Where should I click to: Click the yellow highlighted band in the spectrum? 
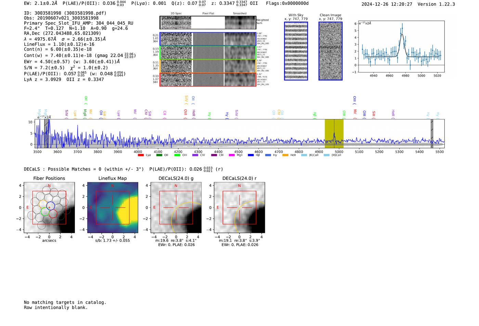tap(334, 133)
